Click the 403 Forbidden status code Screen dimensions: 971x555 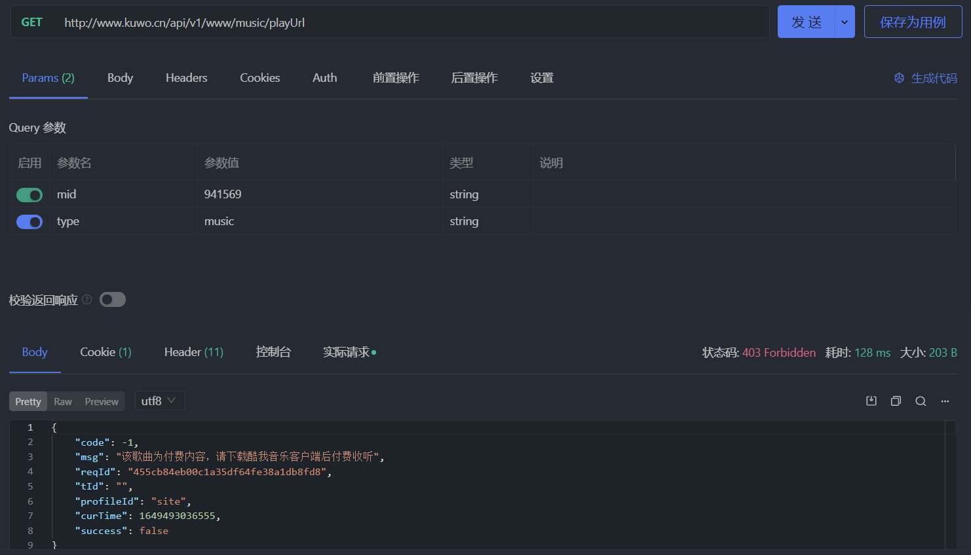coord(779,353)
